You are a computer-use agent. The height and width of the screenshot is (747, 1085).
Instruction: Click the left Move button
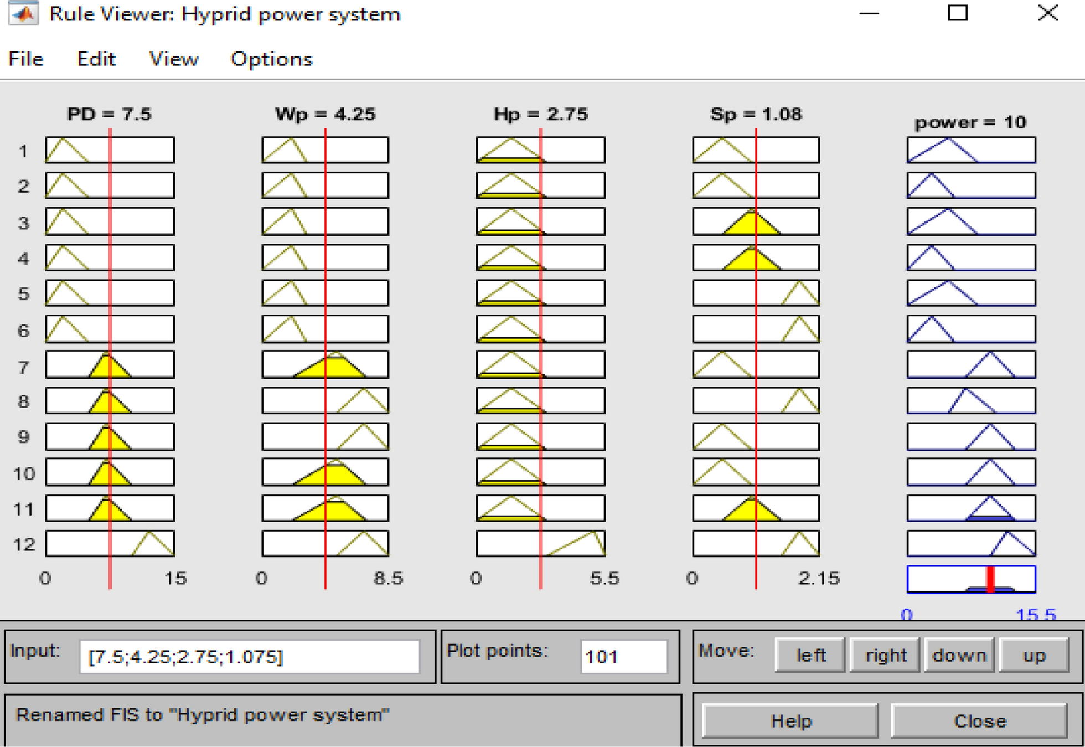pos(810,655)
